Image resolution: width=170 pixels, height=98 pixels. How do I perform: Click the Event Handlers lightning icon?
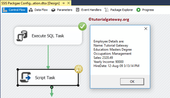click(78, 10)
